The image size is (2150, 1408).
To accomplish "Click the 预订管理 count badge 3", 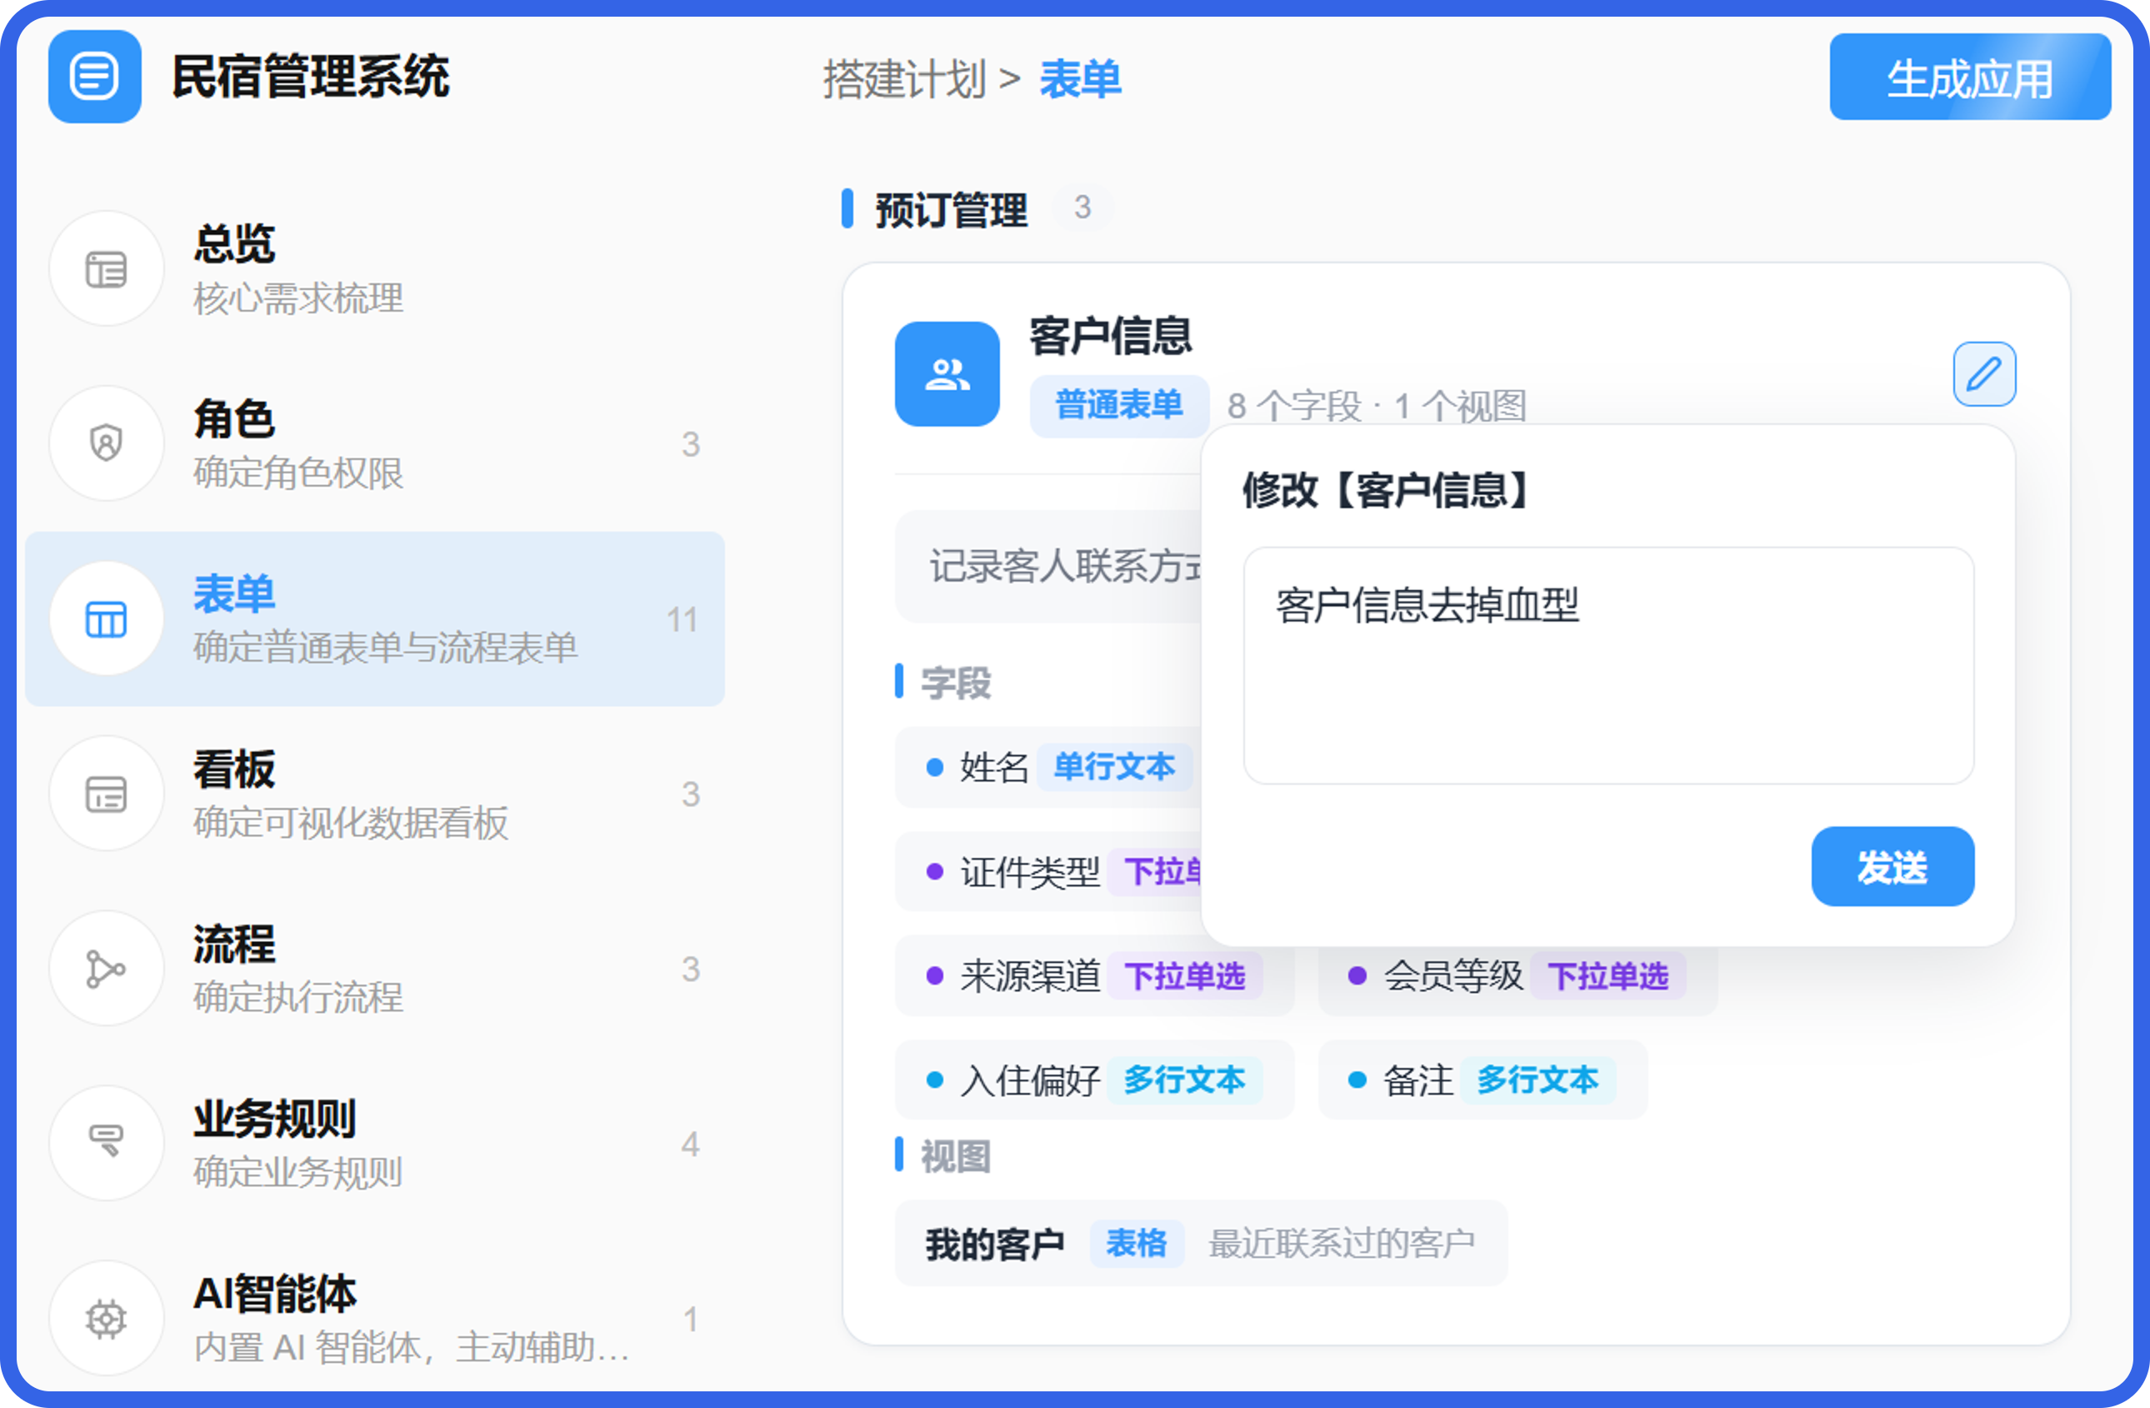I will [x=1082, y=208].
